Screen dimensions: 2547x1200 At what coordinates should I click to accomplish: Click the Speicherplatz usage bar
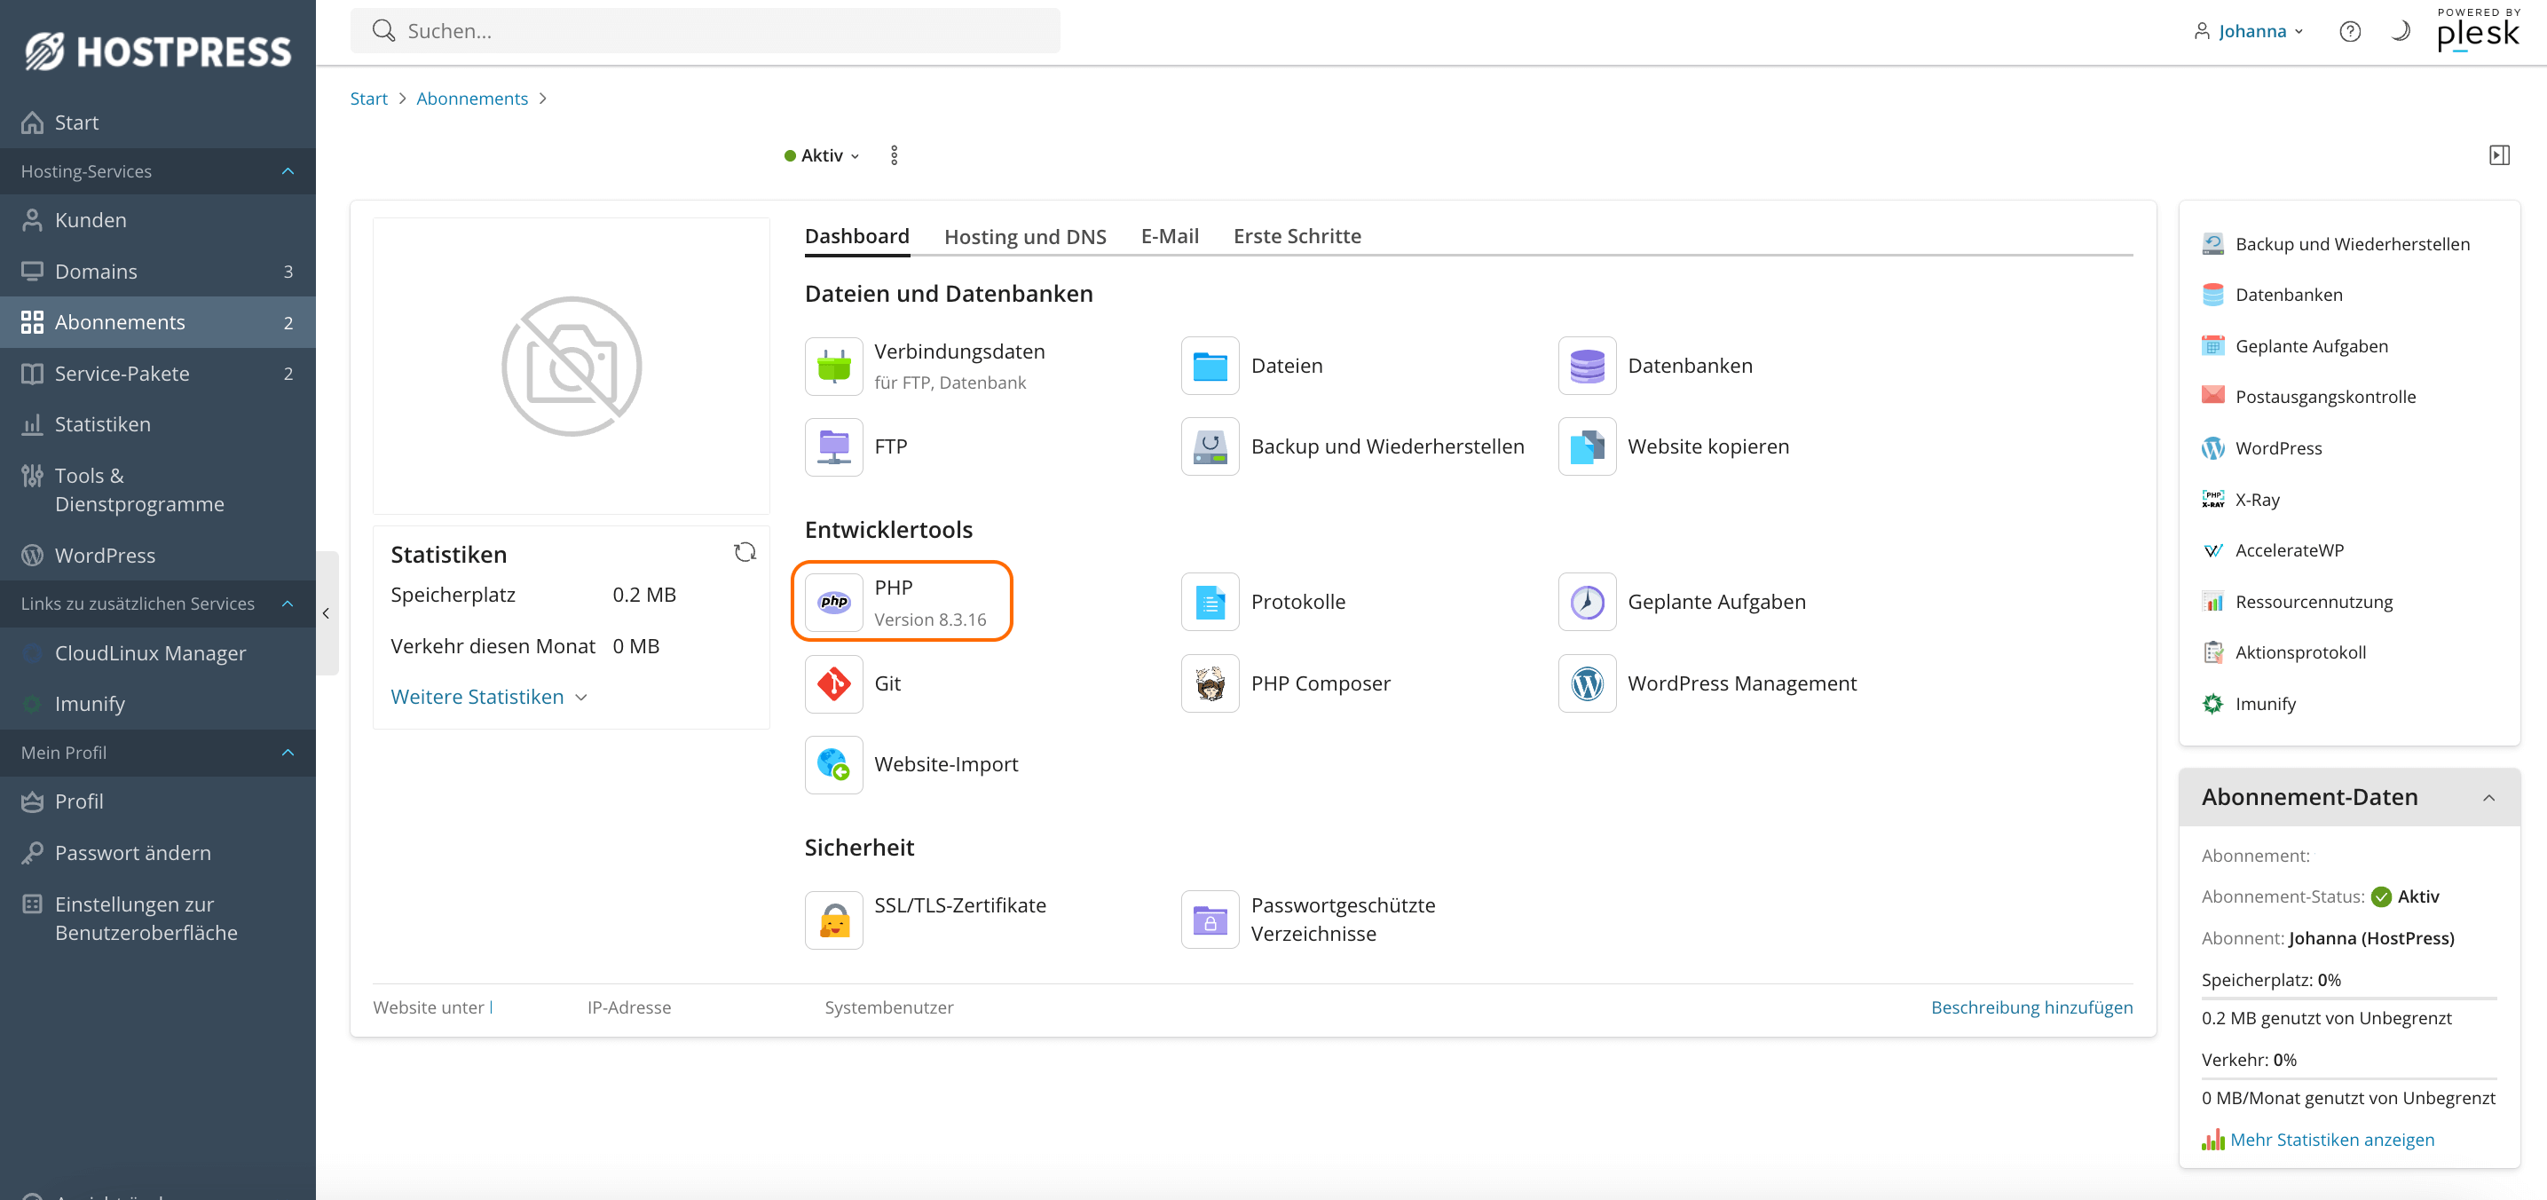(x=2348, y=999)
